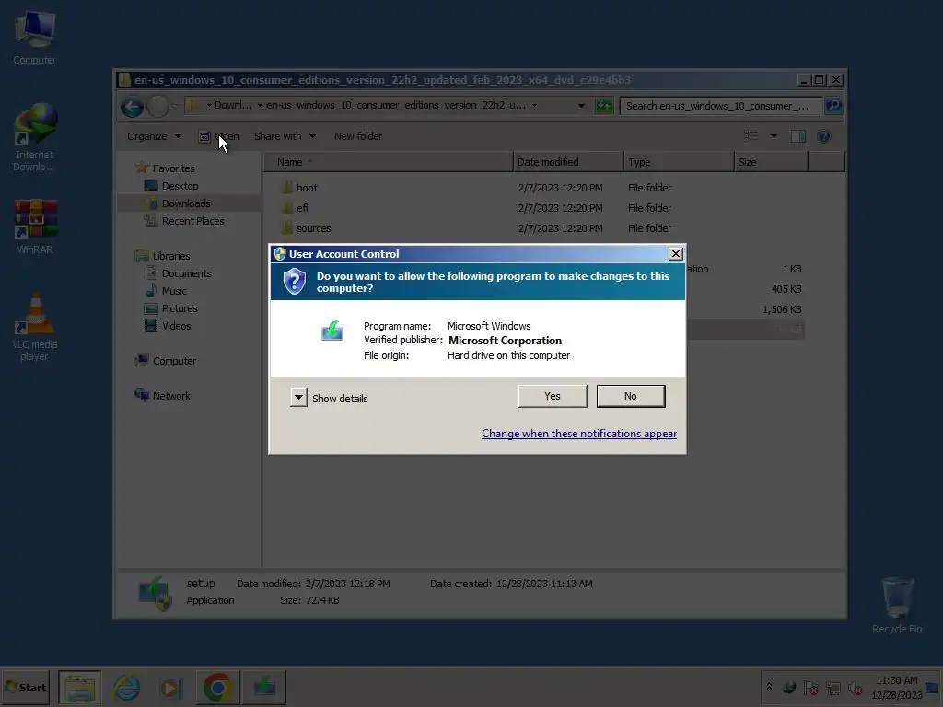Go back in Explorer window
This screenshot has height=707, width=943.
tap(132, 107)
